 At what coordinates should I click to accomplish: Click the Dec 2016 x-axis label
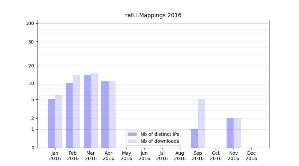click(x=251, y=156)
